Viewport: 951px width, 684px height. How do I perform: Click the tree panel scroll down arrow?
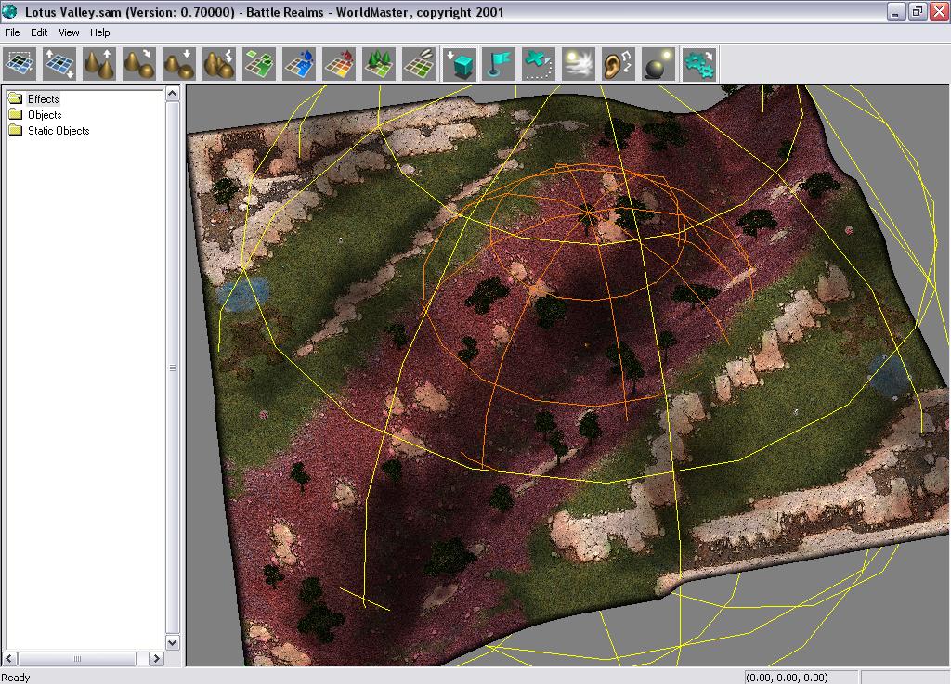[x=173, y=643]
